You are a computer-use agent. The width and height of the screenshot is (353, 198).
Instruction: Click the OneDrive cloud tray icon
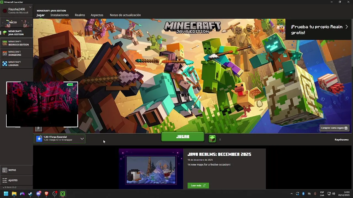[x=309, y=194]
